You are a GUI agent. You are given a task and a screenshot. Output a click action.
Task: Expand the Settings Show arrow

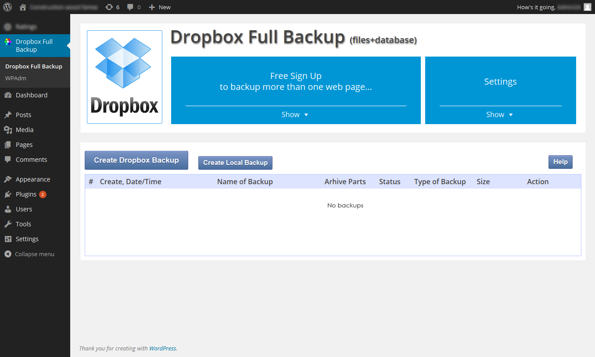click(511, 115)
